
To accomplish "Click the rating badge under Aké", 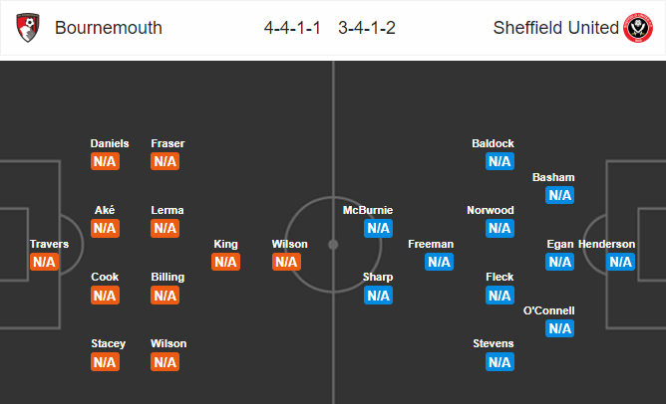I will (105, 229).
